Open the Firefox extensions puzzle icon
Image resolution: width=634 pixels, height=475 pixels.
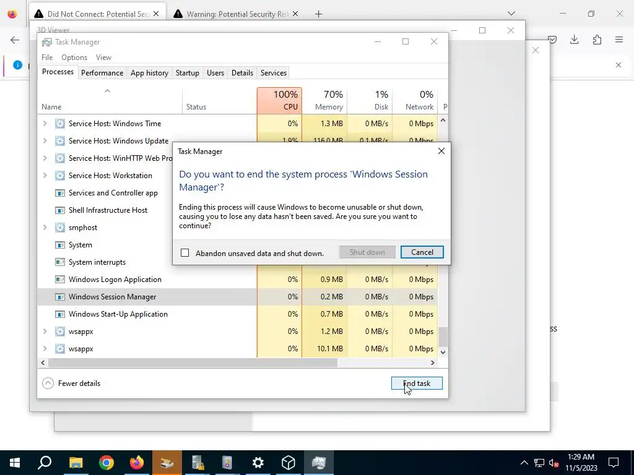[x=597, y=40]
